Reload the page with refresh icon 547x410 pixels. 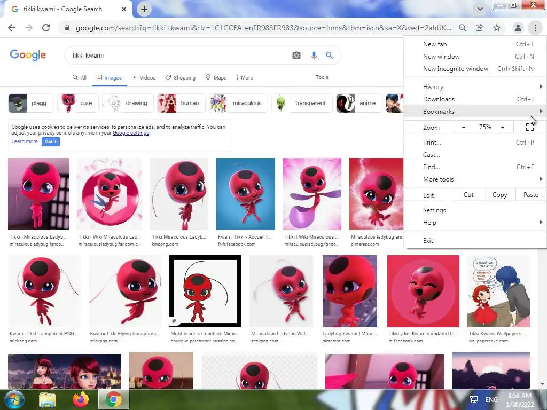click(x=46, y=28)
